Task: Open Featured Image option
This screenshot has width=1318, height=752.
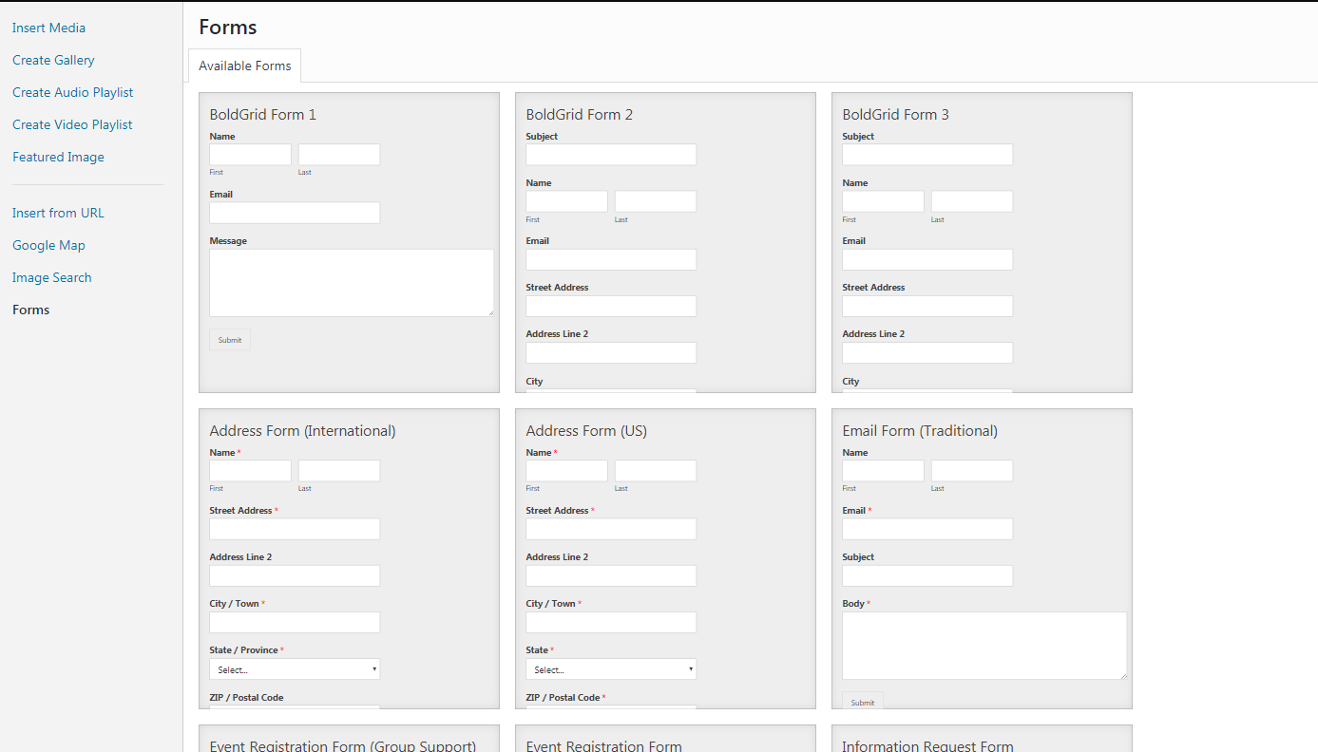Action: point(58,157)
